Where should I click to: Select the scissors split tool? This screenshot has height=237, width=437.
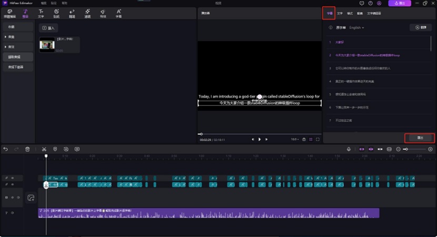(x=44, y=149)
